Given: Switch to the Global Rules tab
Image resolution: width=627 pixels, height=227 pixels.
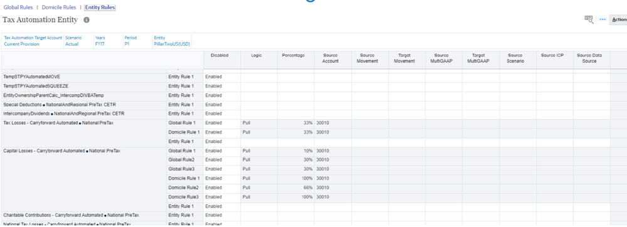Looking at the screenshot, I should [18, 7].
